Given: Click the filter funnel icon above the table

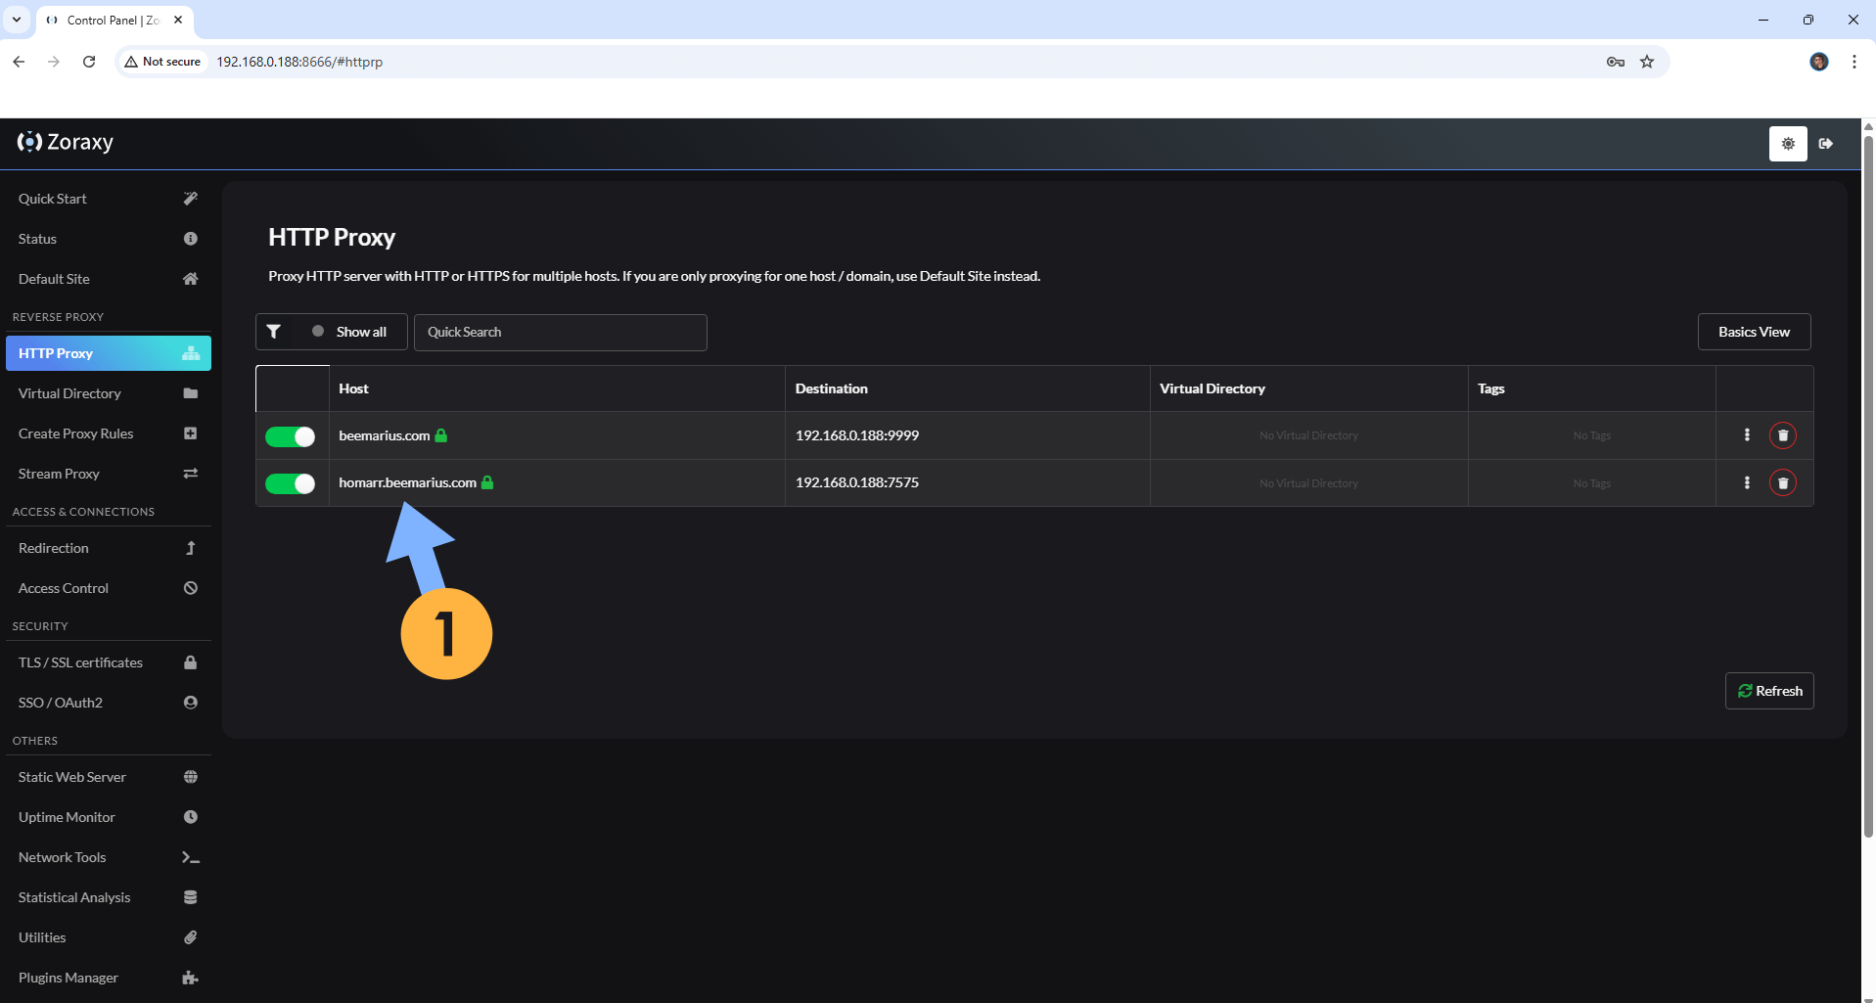Looking at the screenshot, I should pyautogui.click(x=274, y=331).
